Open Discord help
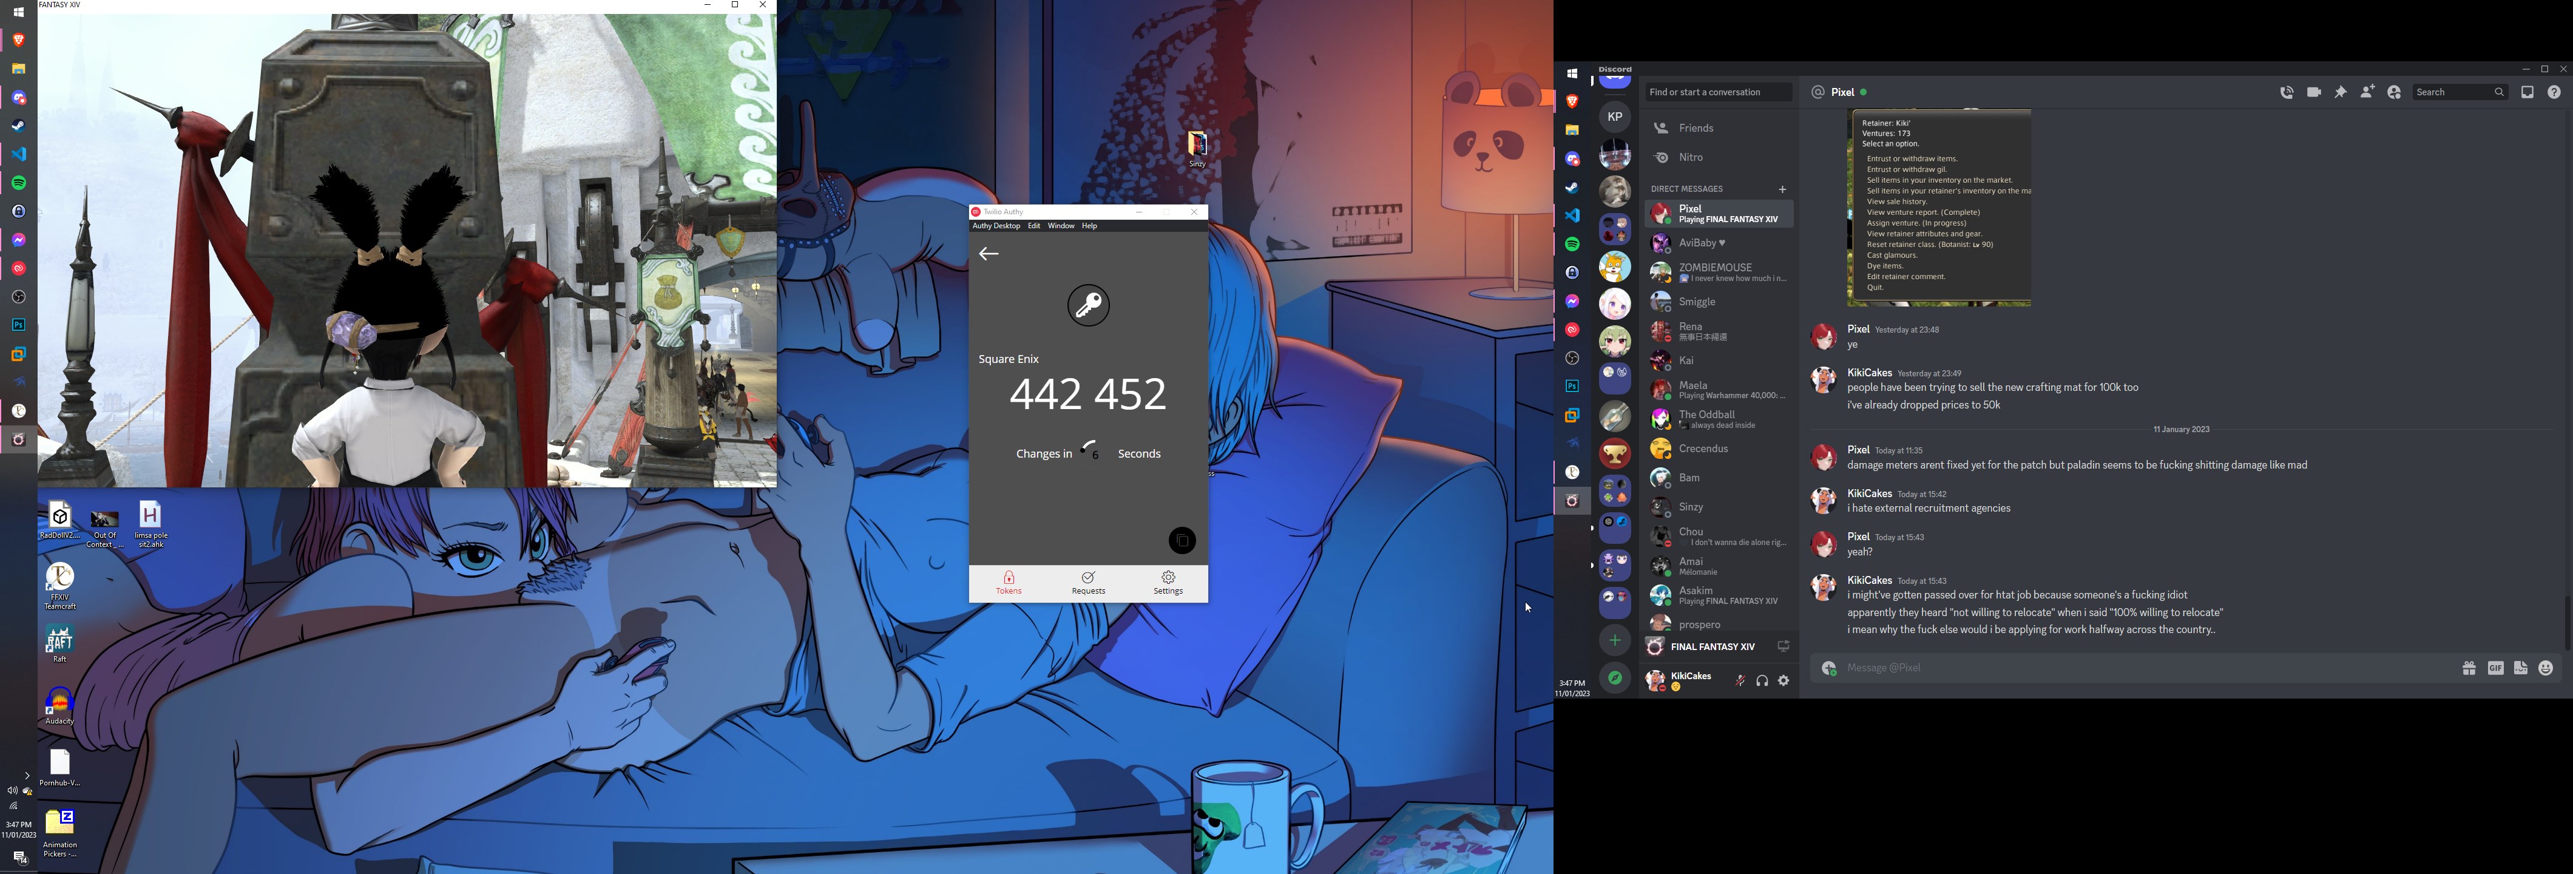This screenshot has width=2573, height=874. [x=2554, y=92]
